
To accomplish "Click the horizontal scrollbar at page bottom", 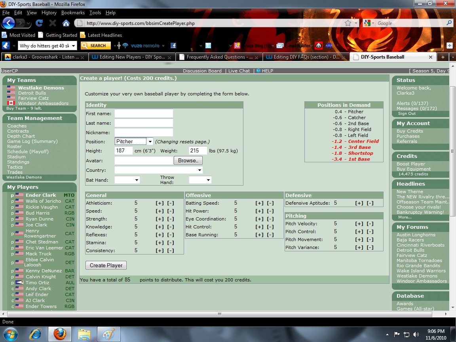I will (x=220, y=314).
